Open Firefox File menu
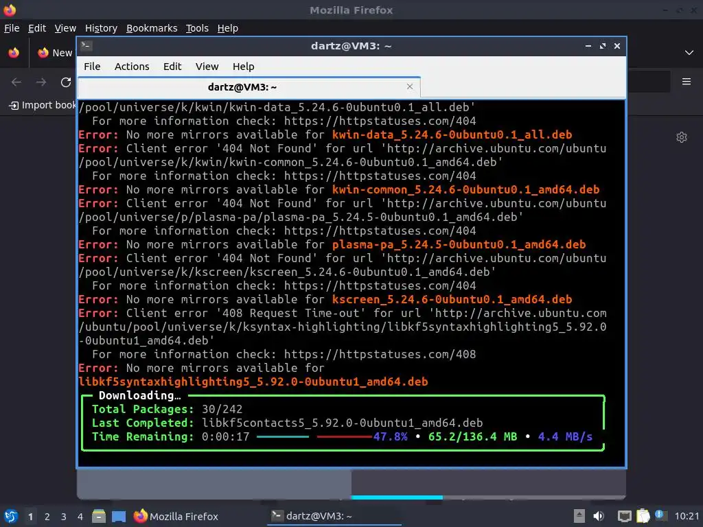This screenshot has width=703, height=527. 12,28
